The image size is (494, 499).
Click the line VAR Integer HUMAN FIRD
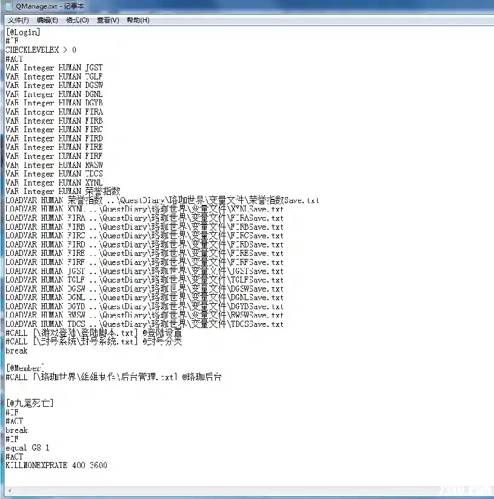click(54, 138)
